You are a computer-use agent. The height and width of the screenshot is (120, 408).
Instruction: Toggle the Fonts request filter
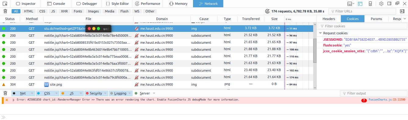[x=78, y=11]
